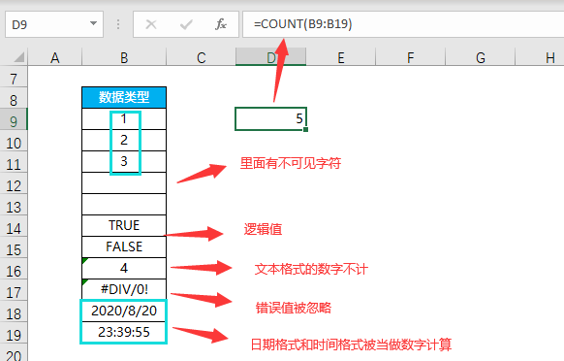Screen dimensions: 564x361
Task: Click the note 里面有不可见字符
Action: pyautogui.click(x=291, y=163)
